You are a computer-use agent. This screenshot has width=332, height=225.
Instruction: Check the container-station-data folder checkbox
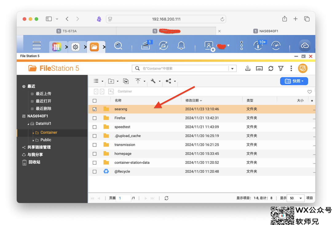[x=95, y=163]
